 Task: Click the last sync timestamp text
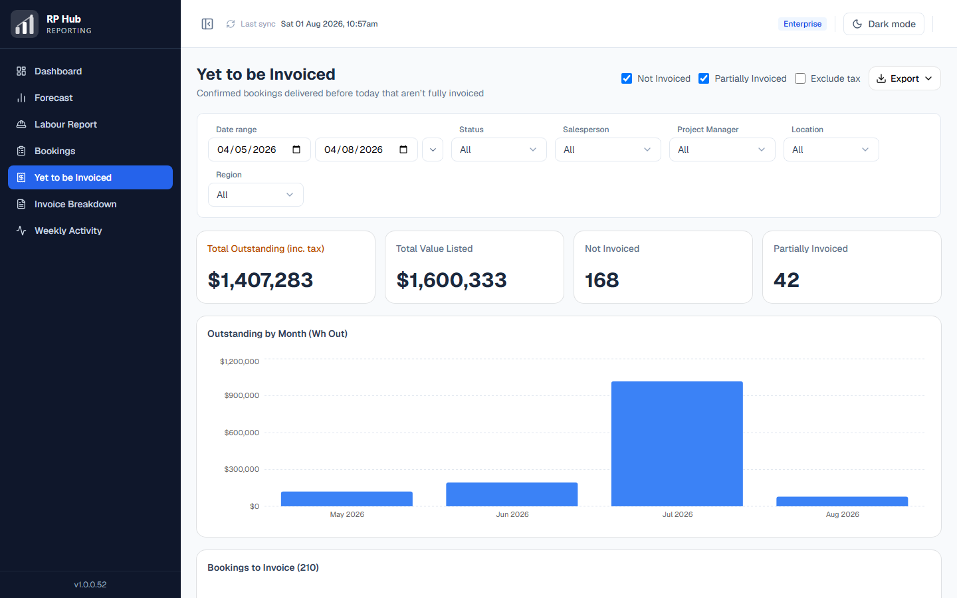coord(329,24)
